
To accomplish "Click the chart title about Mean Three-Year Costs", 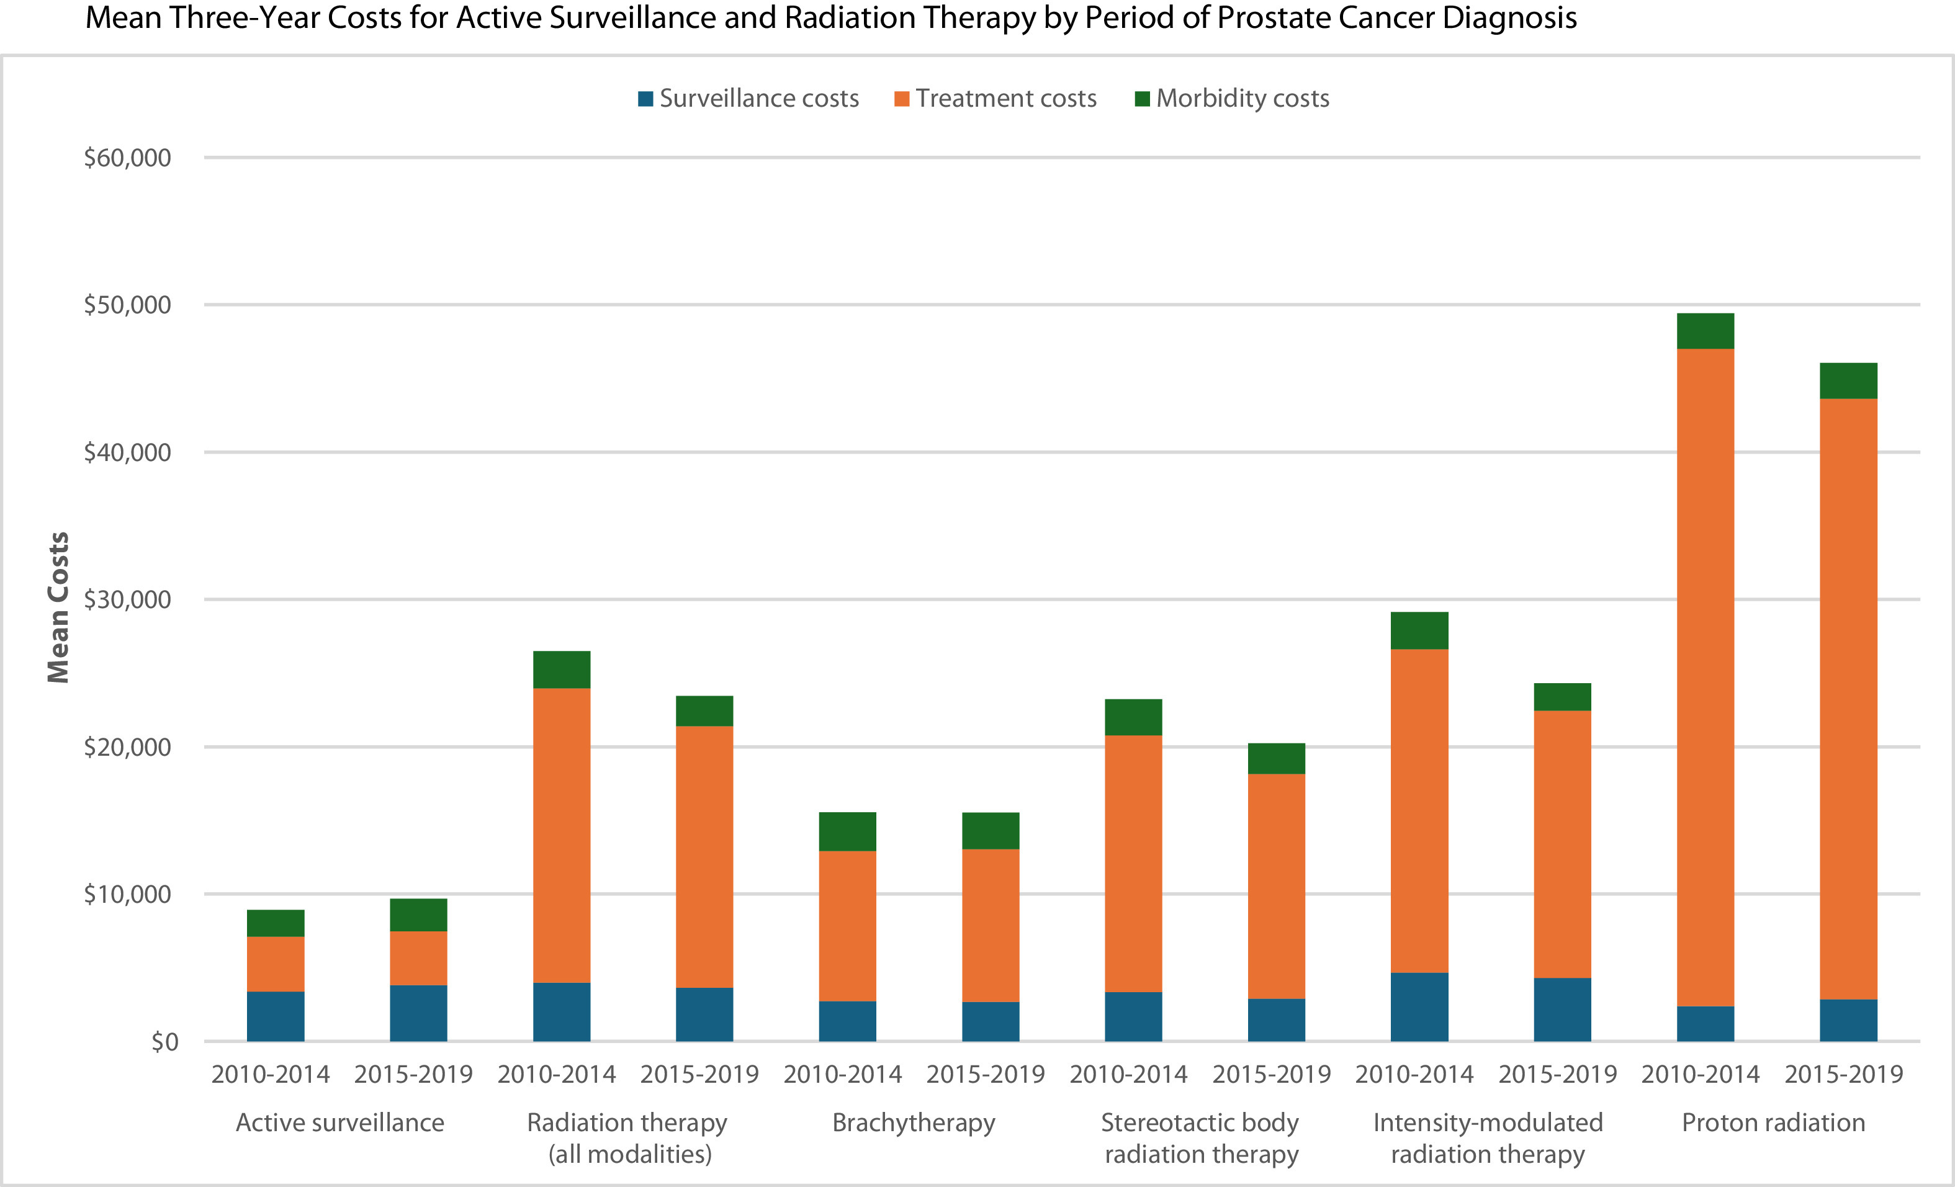I will (830, 17).
